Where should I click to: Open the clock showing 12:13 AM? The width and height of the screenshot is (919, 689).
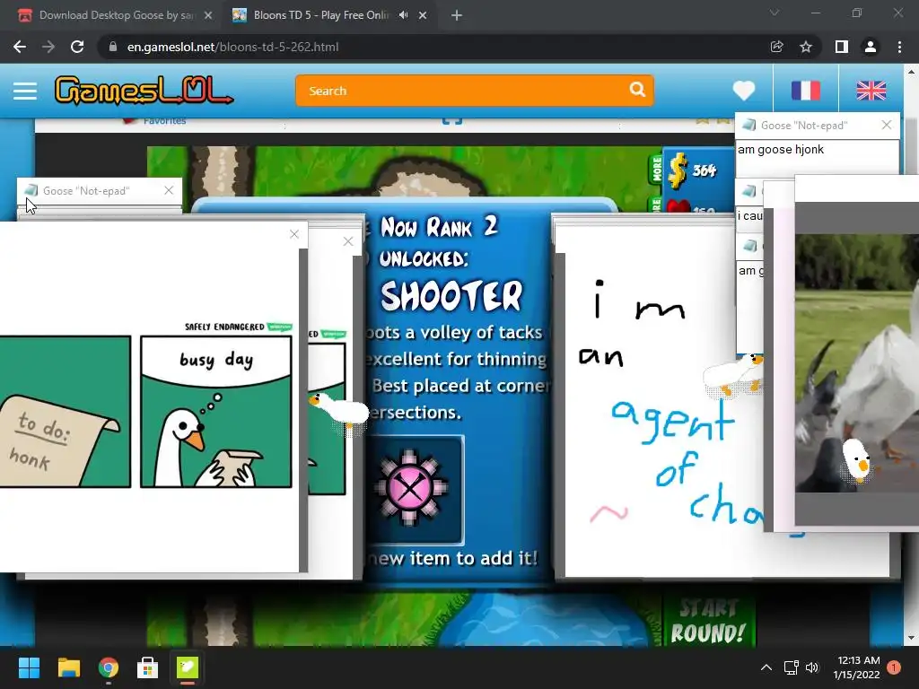click(x=857, y=667)
